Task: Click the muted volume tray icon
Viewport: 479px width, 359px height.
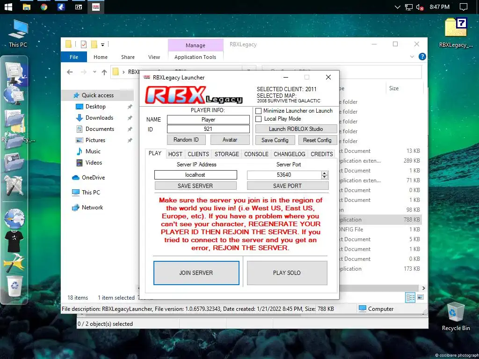Action: 420,7
